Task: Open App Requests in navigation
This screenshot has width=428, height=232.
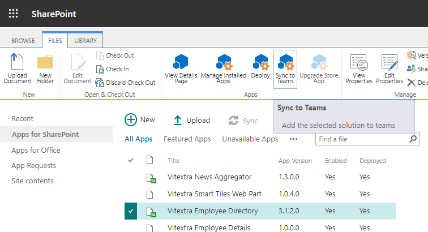Action: pos(33,166)
